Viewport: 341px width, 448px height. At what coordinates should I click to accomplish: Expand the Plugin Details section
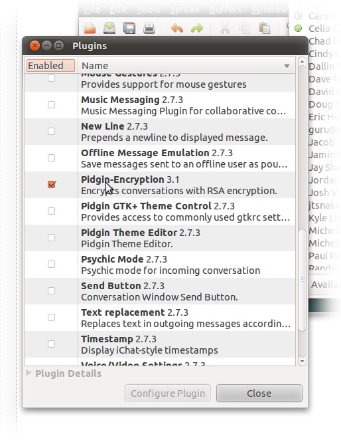click(29, 373)
